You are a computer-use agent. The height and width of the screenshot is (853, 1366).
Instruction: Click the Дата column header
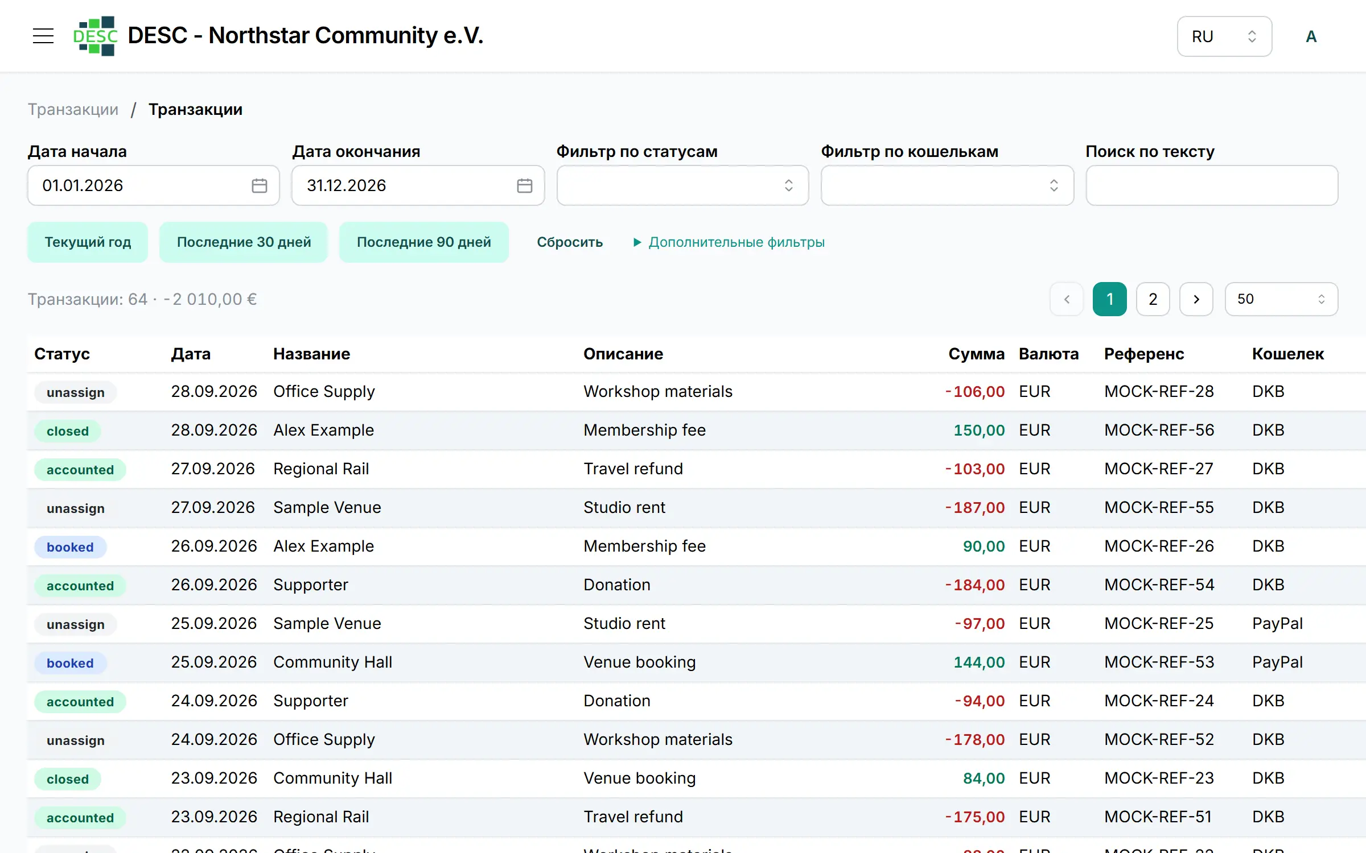coord(191,354)
